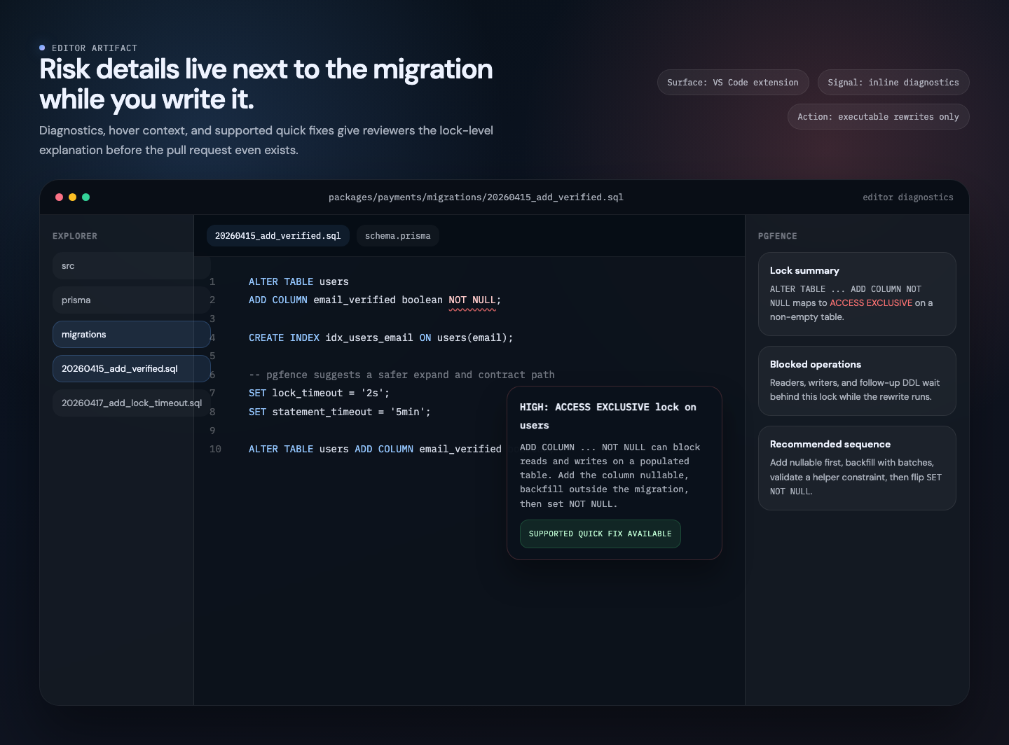The width and height of the screenshot is (1009, 745).
Task: Click the yellow minimize window dot
Action: pyautogui.click(x=72, y=197)
